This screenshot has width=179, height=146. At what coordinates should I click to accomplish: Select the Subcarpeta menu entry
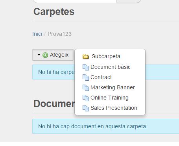click(x=106, y=56)
